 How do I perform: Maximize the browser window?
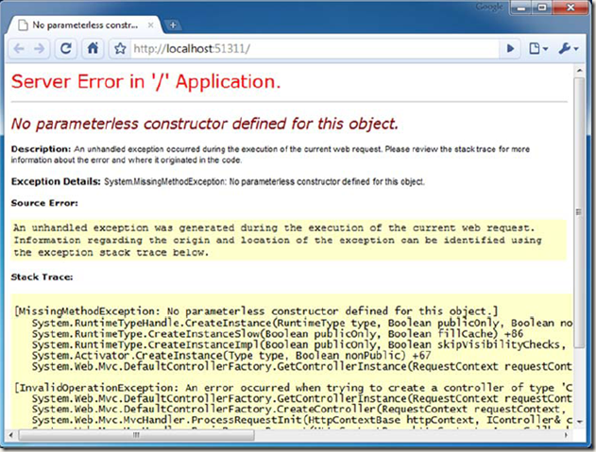click(542, 8)
